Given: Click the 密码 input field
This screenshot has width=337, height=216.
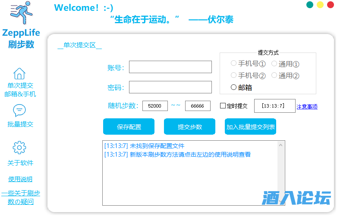Looking at the screenshot, I should 170,87.
